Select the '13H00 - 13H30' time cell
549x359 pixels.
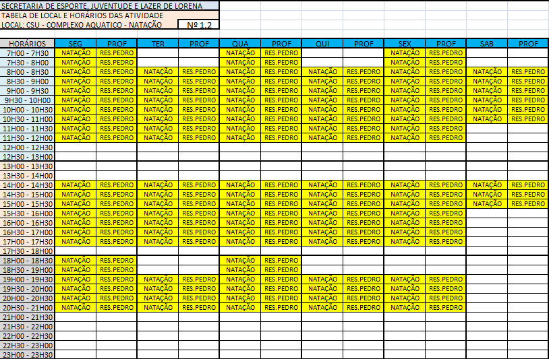click(x=27, y=166)
